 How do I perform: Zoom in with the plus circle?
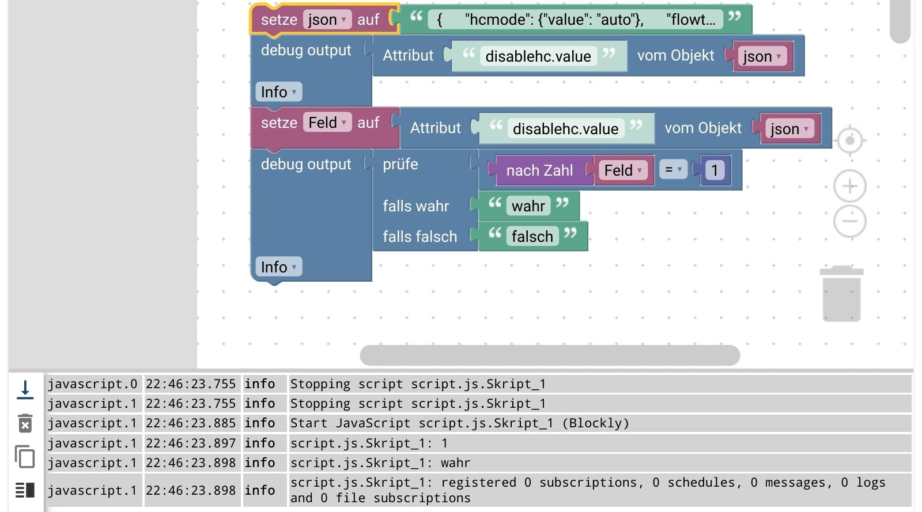849,186
